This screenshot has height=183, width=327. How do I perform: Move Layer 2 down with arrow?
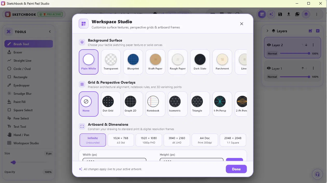point(306,45)
